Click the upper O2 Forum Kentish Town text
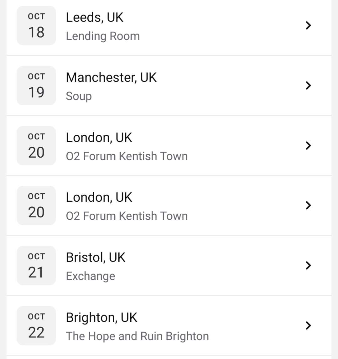 click(x=127, y=156)
